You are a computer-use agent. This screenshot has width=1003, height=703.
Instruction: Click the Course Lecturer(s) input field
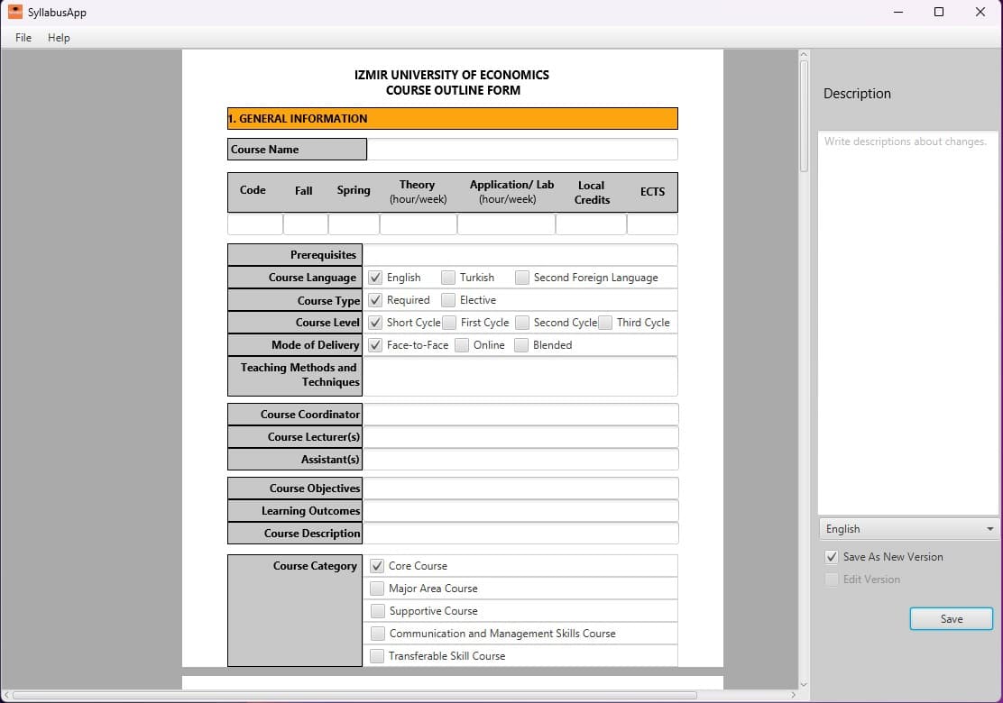tap(520, 436)
